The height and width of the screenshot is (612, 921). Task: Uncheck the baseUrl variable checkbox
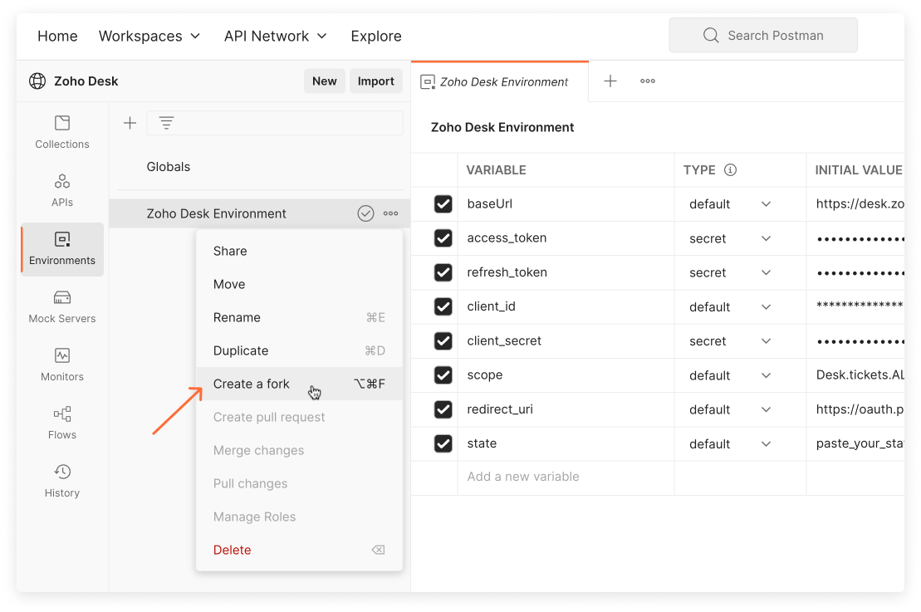[x=443, y=203]
